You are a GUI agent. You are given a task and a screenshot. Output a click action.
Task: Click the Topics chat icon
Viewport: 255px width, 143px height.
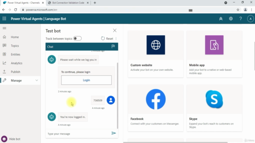click(x=4, y=46)
